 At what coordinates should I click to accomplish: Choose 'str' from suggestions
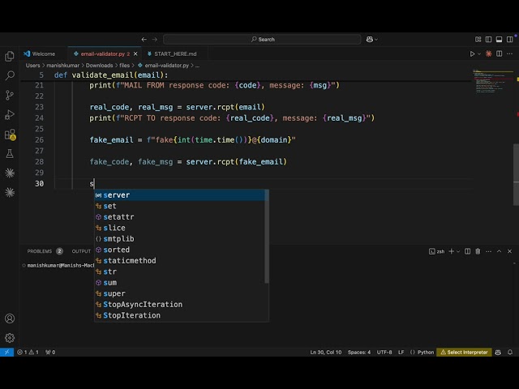click(x=180, y=271)
